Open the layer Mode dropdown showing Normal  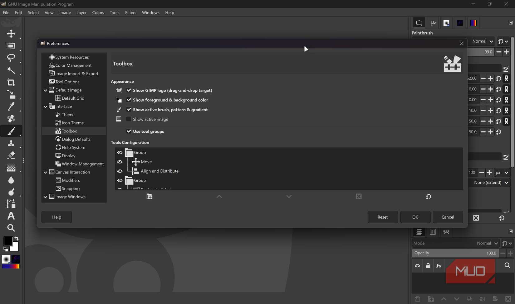coord(487,243)
